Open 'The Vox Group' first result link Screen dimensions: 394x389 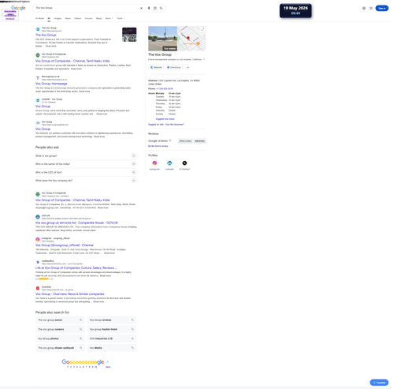[x=46, y=35]
